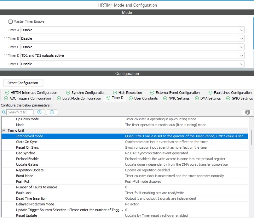Select the Timer D tab

tap(115, 98)
